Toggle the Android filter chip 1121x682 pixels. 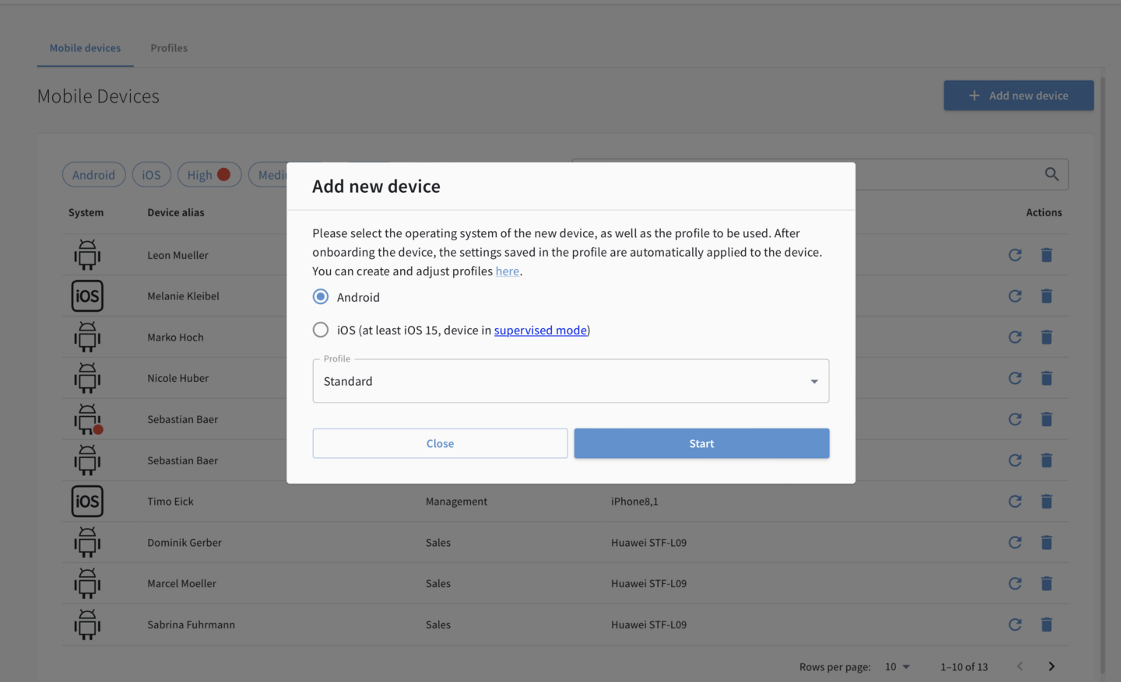point(93,175)
